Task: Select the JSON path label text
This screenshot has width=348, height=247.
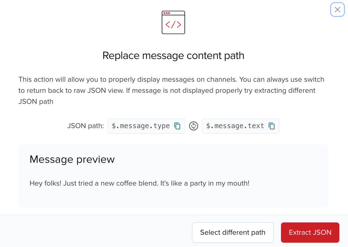Action: click(x=85, y=126)
